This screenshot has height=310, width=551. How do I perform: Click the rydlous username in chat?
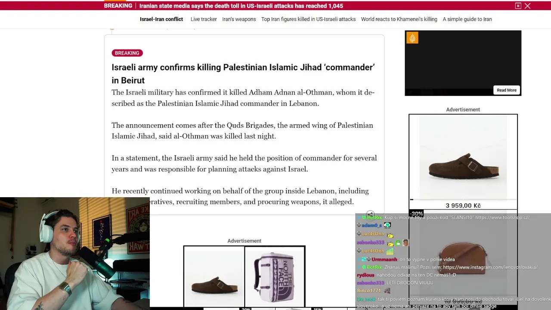click(x=365, y=275)
